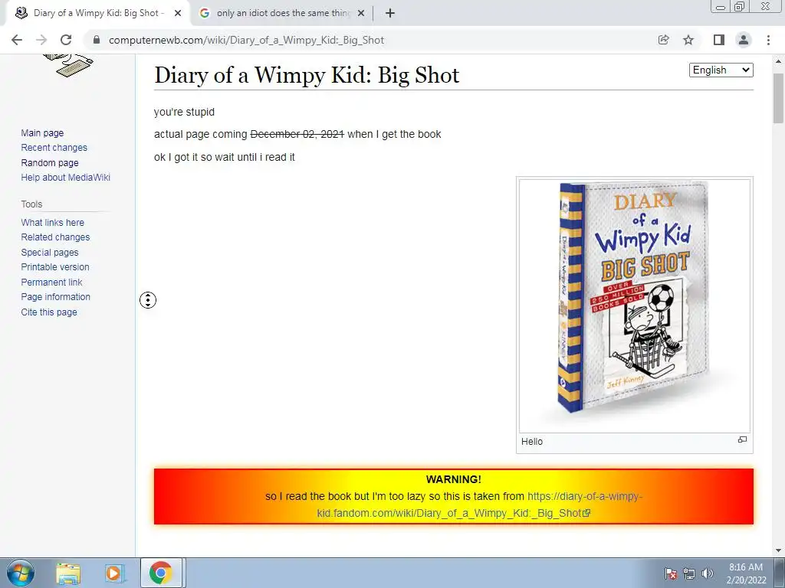Viewport: 785px width, 588px height.
Task: Open Printable version link
Action: [55, 267]
